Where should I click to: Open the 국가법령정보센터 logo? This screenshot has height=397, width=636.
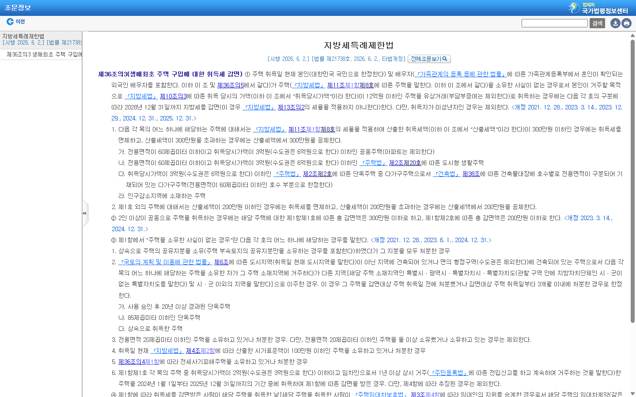pyautogui.click(x=598, y=8)
